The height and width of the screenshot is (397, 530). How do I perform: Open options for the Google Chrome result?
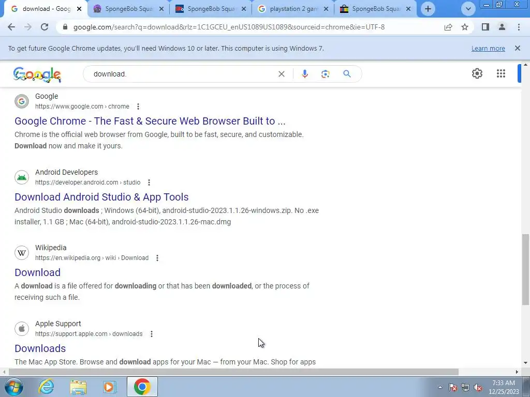138,106
